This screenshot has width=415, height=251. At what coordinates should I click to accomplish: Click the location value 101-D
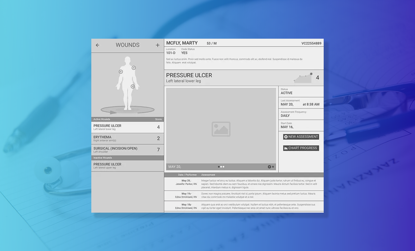pyautogui.click(x=170, y=53)
